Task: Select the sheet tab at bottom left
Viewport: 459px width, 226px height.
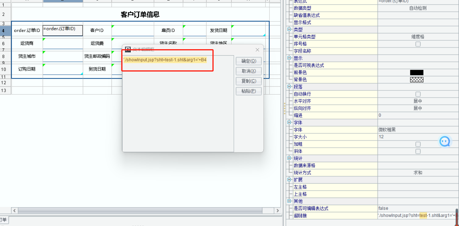Action: 4,220
